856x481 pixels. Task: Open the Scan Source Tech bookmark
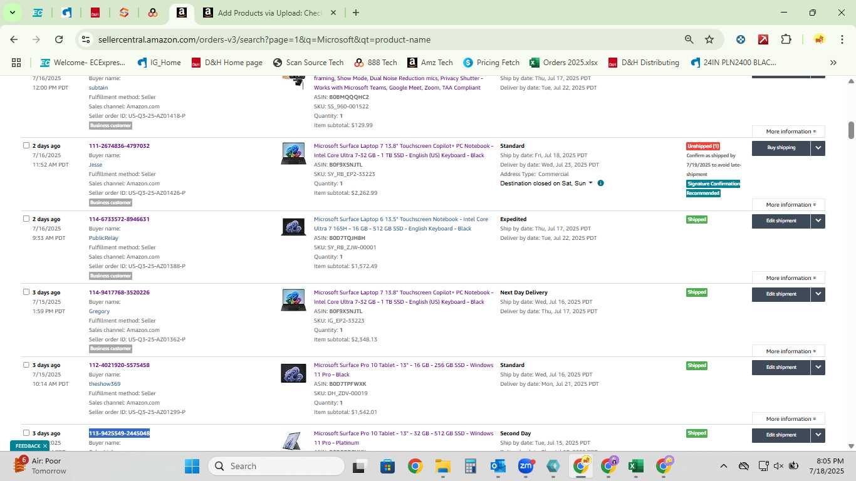[308, 63]
